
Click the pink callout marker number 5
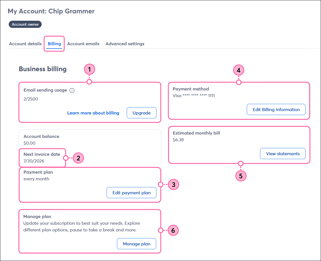click(241, 176)
